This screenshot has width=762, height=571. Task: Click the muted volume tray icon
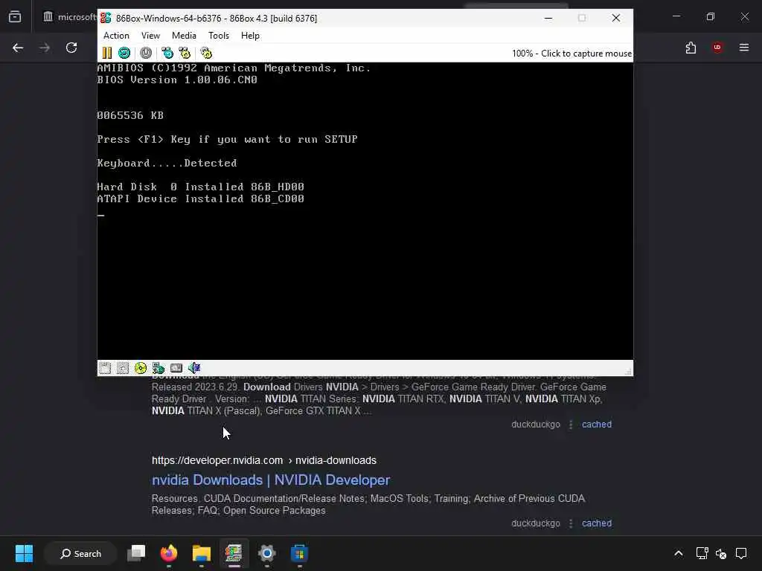pyautogui.click(x=721, y=553)
